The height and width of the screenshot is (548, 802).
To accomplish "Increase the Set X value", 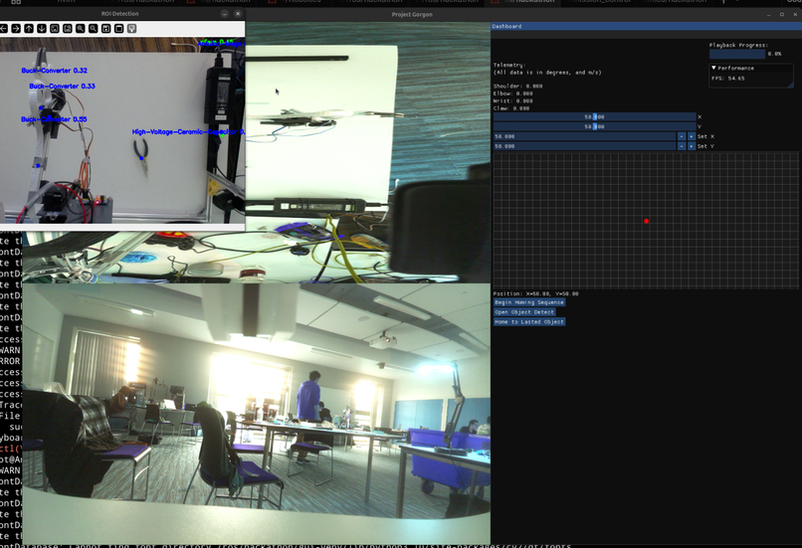I will pyautogui.click(x=691, y=136).
